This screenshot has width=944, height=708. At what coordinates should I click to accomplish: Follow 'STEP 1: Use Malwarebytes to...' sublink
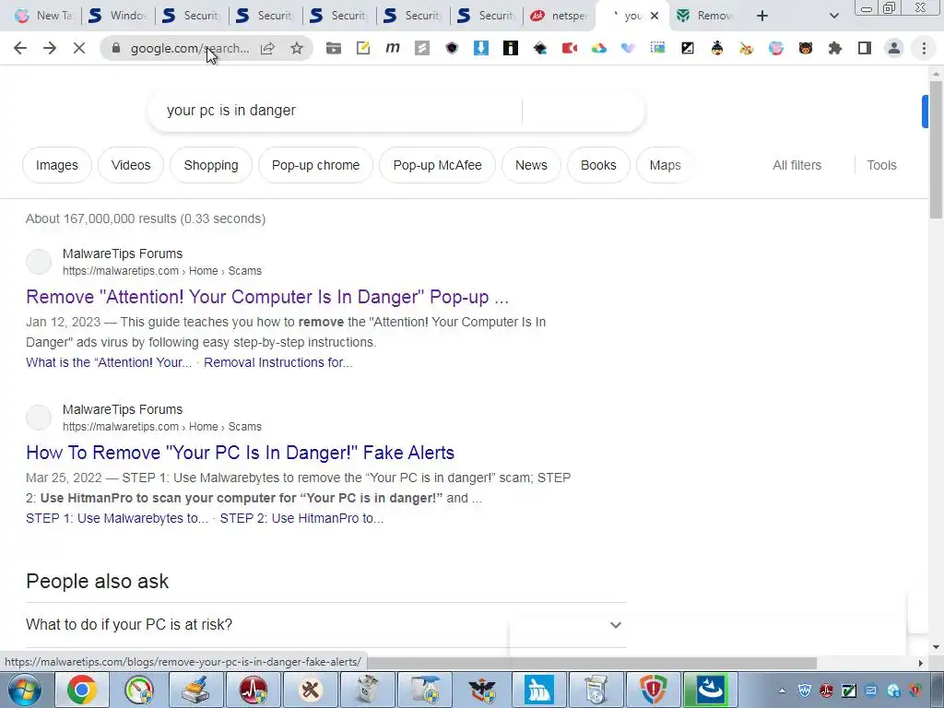(117, 518)
